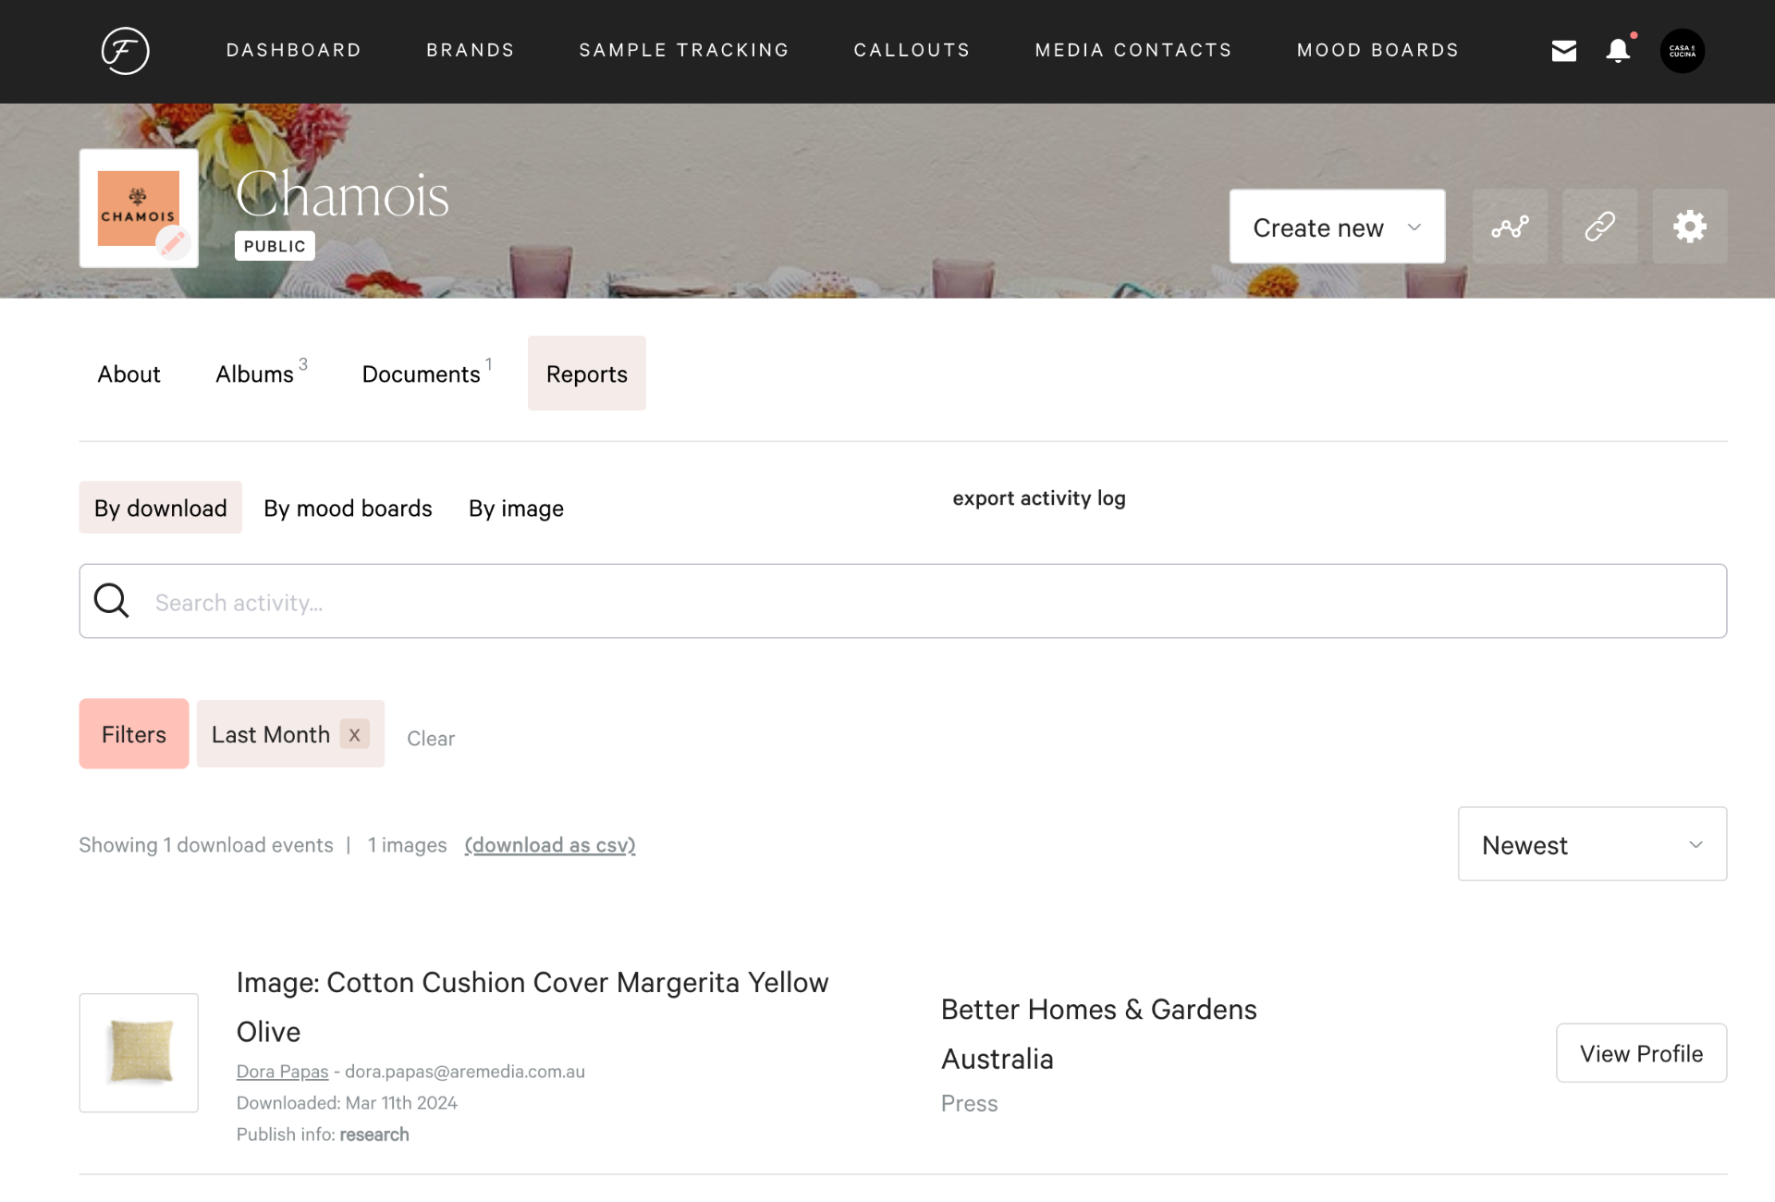Screen dimensions: 1775x1202
Task: Copy the brand share link icon
Action: pos(1599,226)
